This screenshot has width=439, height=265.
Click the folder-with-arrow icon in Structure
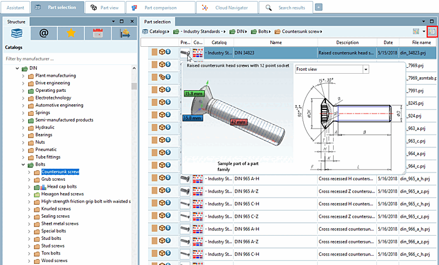pos(125,33)
